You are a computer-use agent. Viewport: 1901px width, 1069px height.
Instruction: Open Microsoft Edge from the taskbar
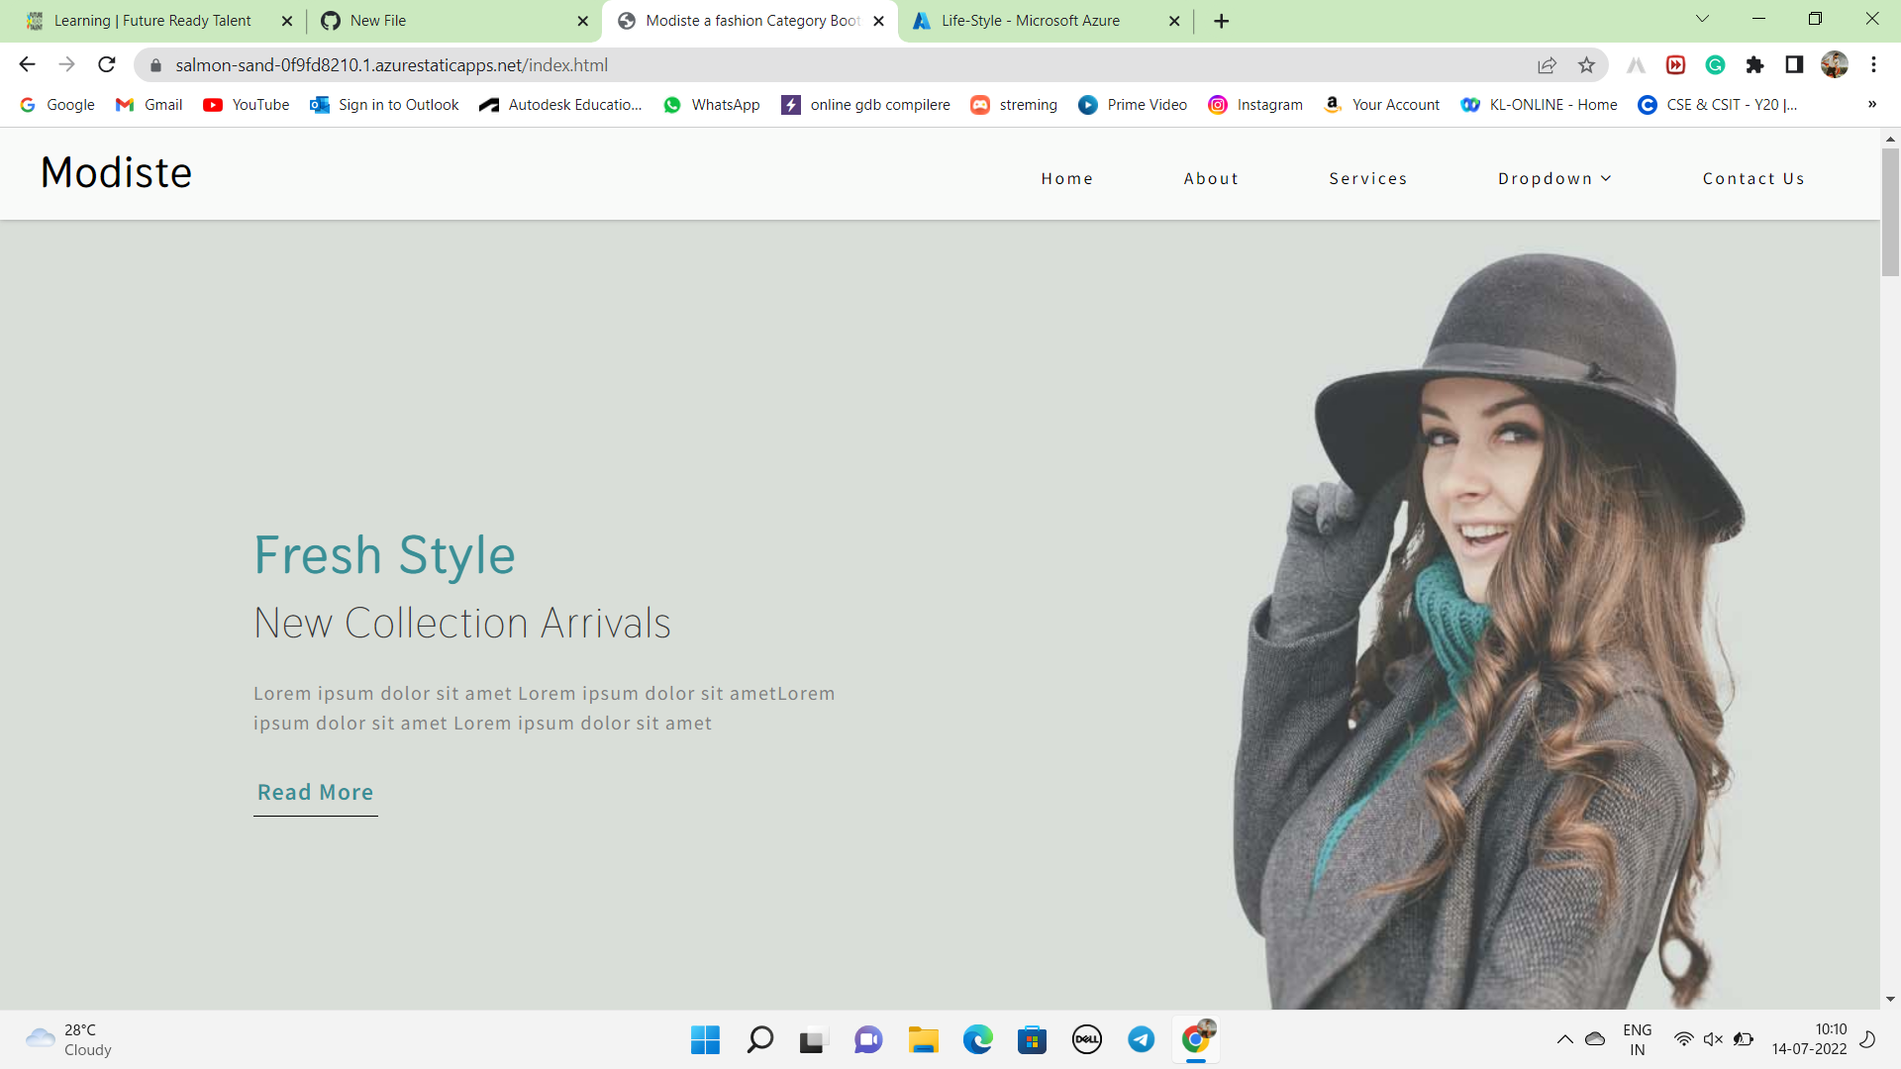pos(977,1039)
